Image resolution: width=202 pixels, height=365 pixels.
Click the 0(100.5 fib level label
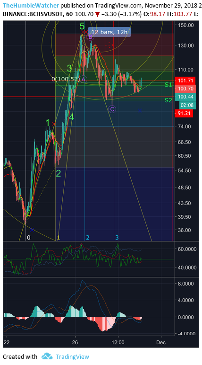[x=66, y=80]
